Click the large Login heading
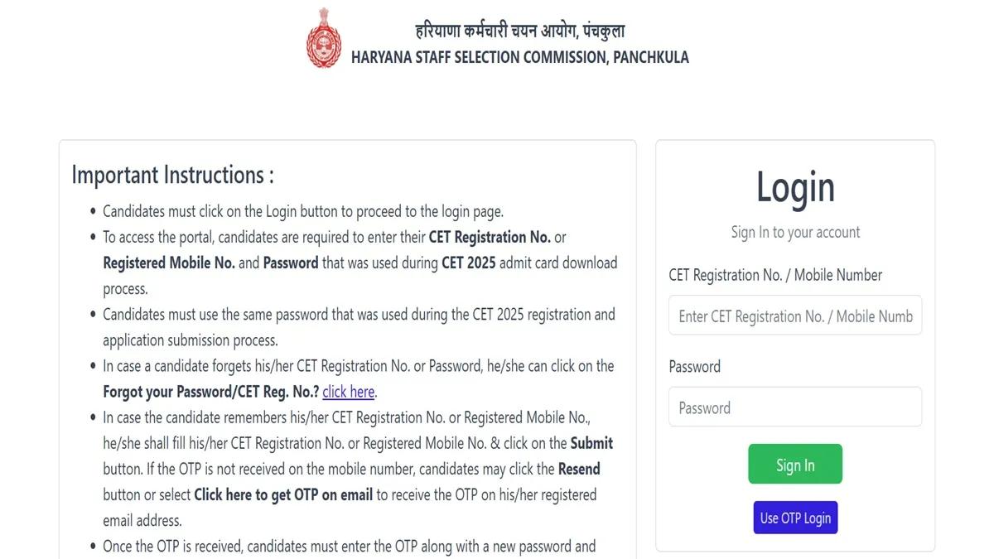The image size is (994, 559). (794, 187)
